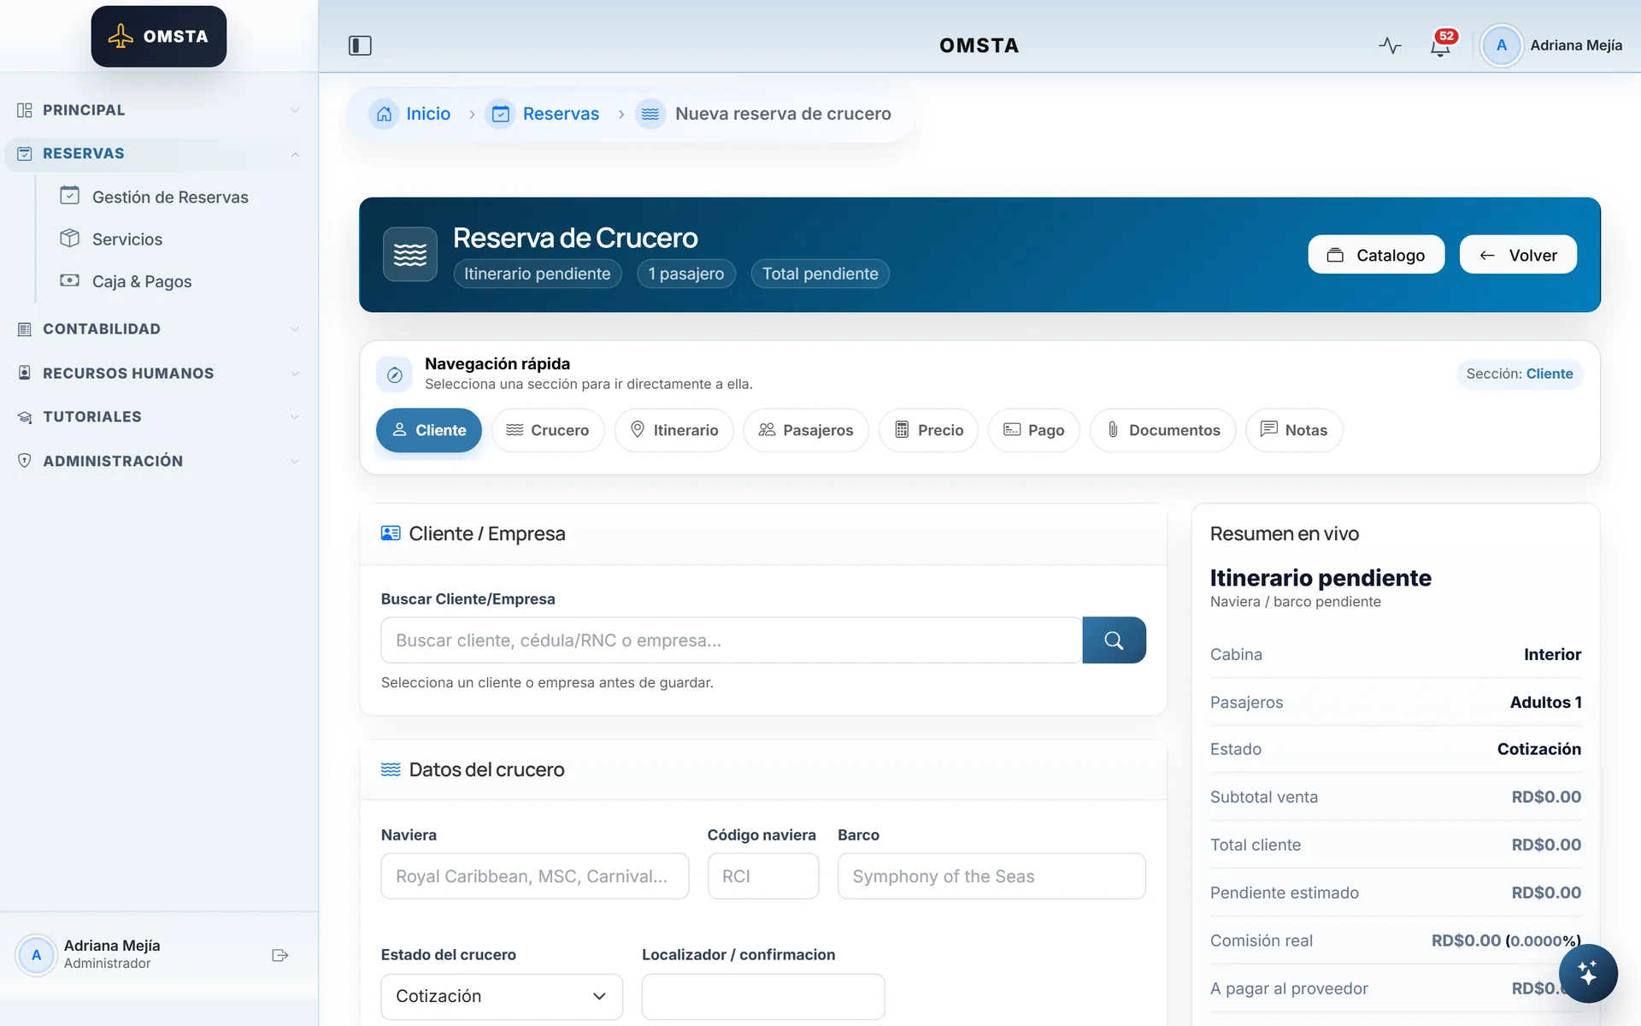Expand the CONTABILIDAD sidebar section
1641x1026 pixels.
tap(159, 329)
